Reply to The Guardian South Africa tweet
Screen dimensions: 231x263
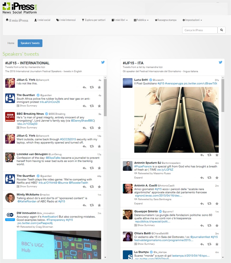[84, 106]
